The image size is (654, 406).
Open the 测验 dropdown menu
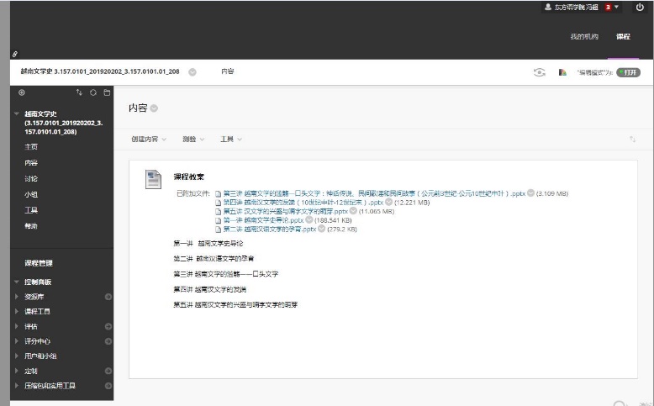(x=193, y=139)
